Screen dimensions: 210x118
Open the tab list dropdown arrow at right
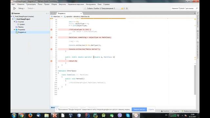195,13
